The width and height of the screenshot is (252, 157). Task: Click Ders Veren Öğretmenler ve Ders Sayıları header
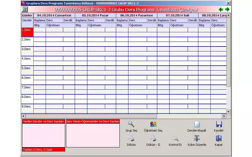tap(93, 122)
